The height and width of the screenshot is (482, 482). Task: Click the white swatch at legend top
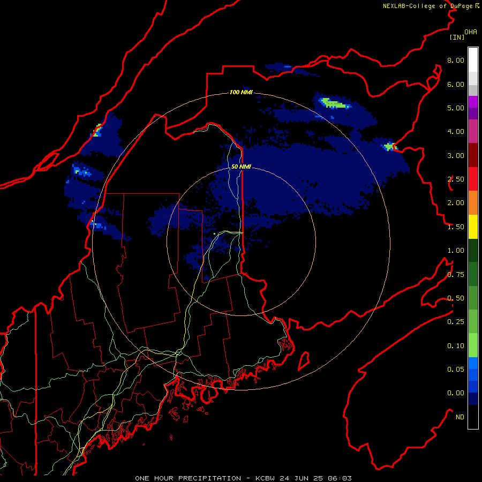(473, 59)
